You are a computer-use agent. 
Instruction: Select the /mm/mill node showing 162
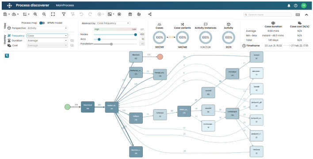click(x=208, y=92)
